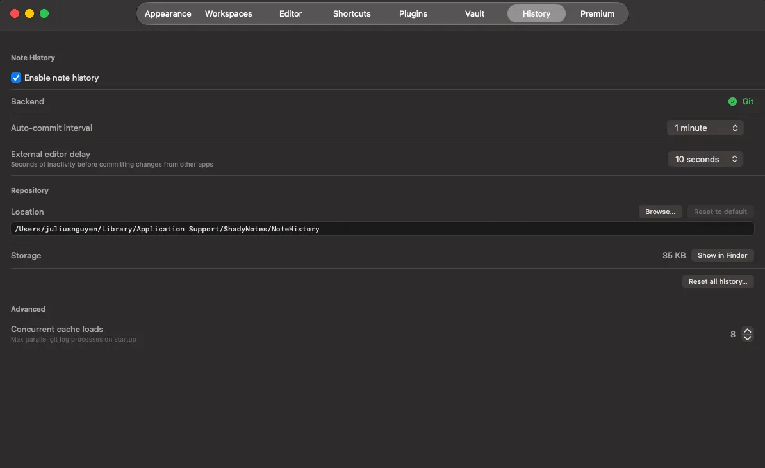The image size is (765, 468).
Task: Click the Location label
Action: [x=28, y=212]
